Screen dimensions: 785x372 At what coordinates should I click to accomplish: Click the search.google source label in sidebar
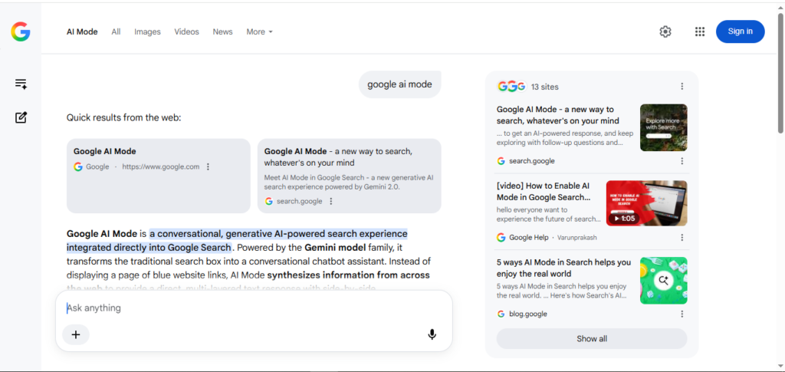click(x=532, y=161)
